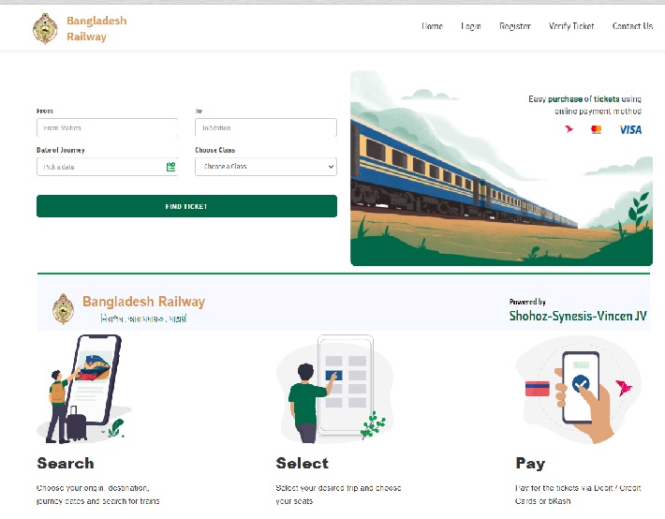The width and height of the screenshot is (665, 519).
Task: Click the Bangladesh Railway emblem logo in header
Action: click(45, 28)
